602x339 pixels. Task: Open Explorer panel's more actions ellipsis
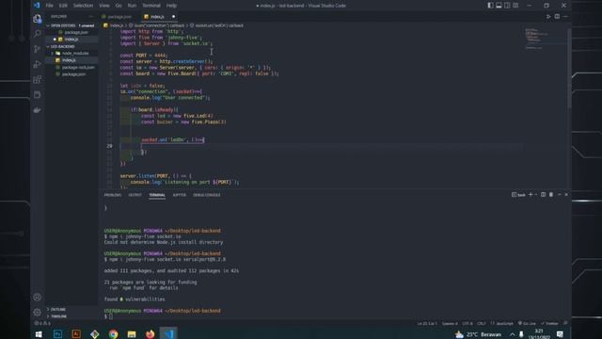[91, 17]
